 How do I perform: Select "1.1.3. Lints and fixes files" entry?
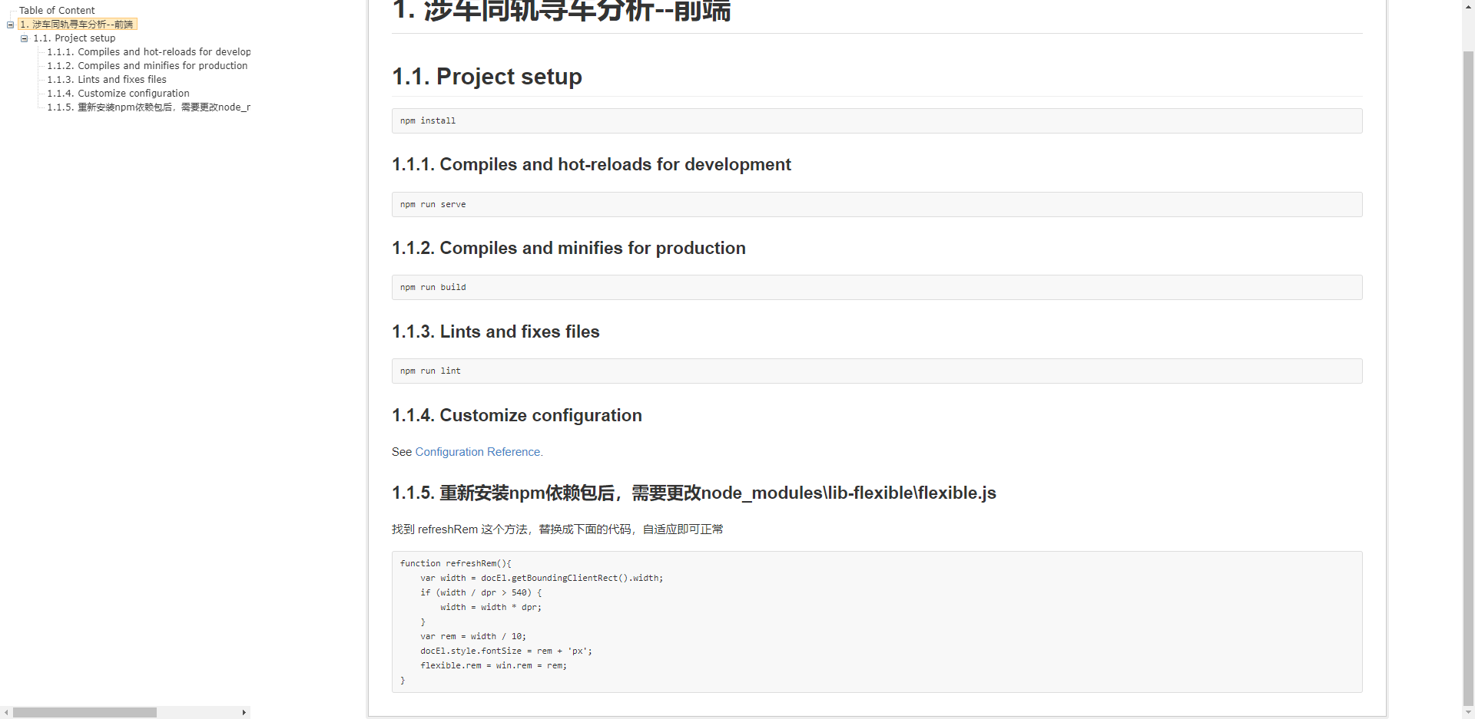point(106,79)
